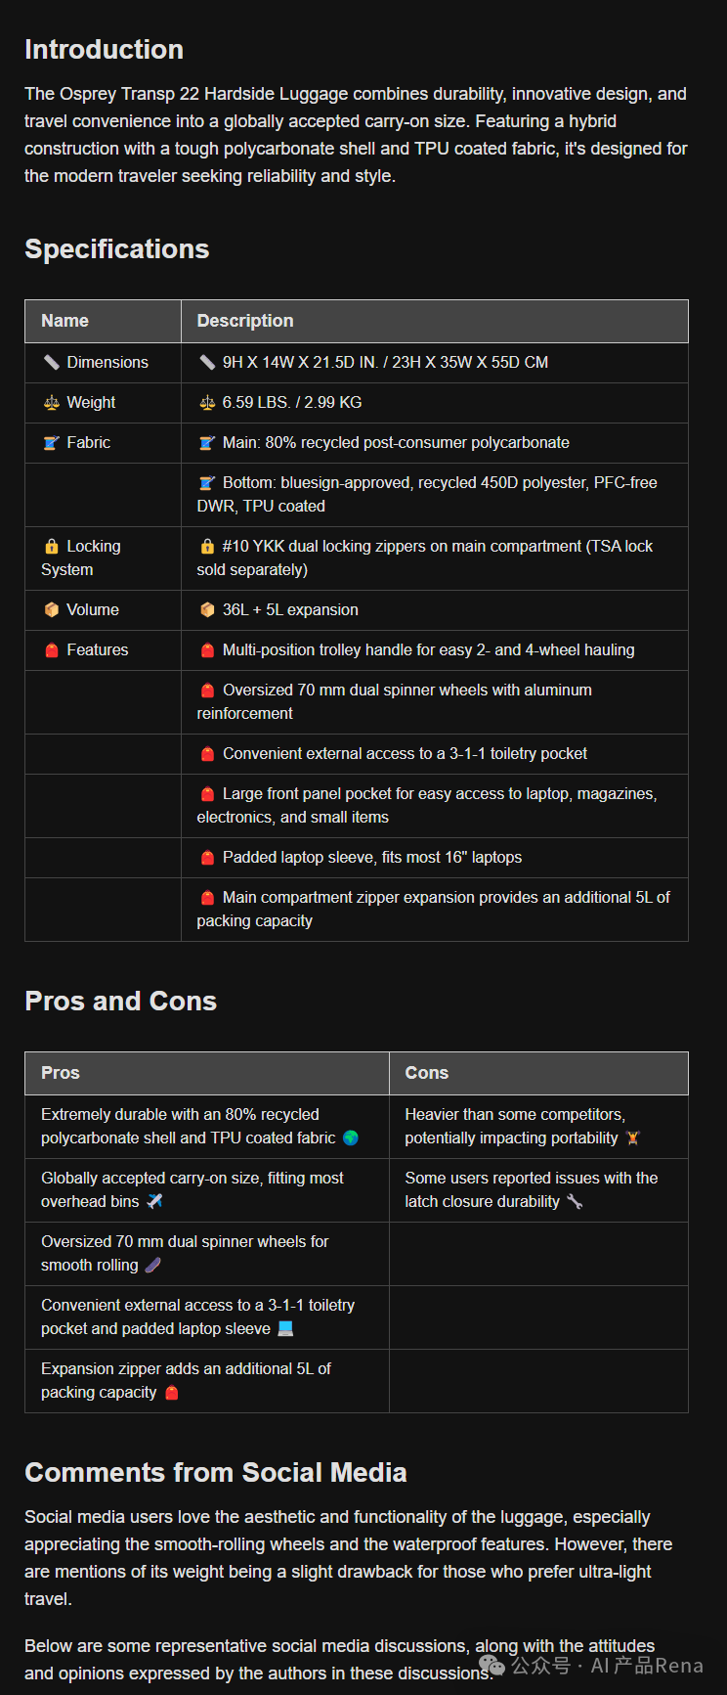Click the balance scale icon next to Weight

point(52,402)
